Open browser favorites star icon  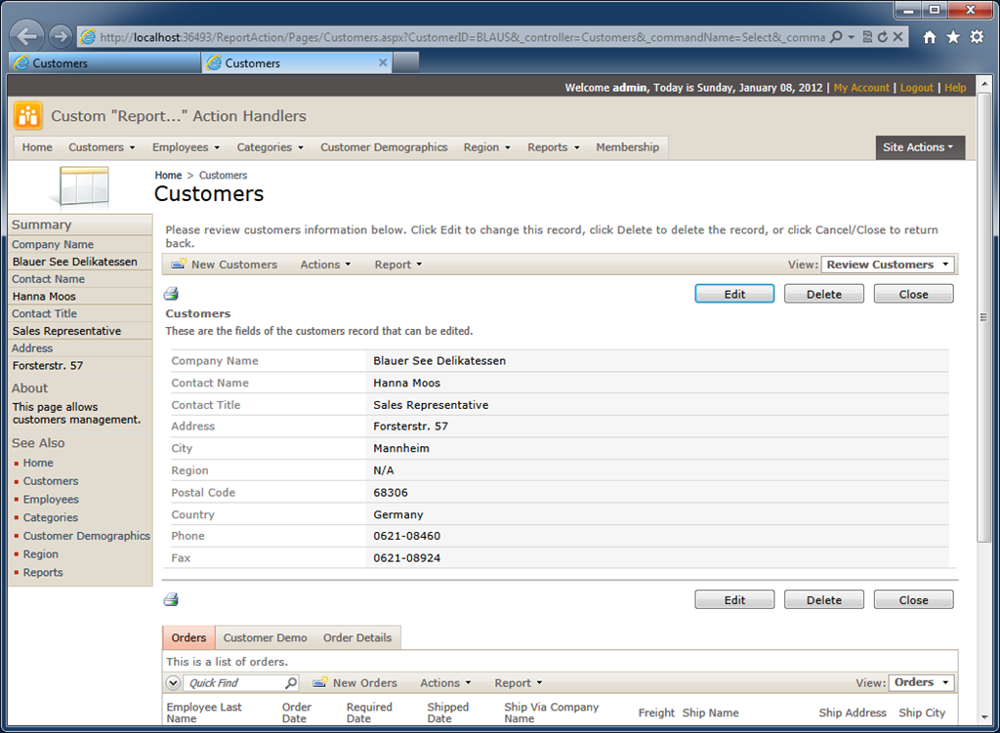(953, 37)
